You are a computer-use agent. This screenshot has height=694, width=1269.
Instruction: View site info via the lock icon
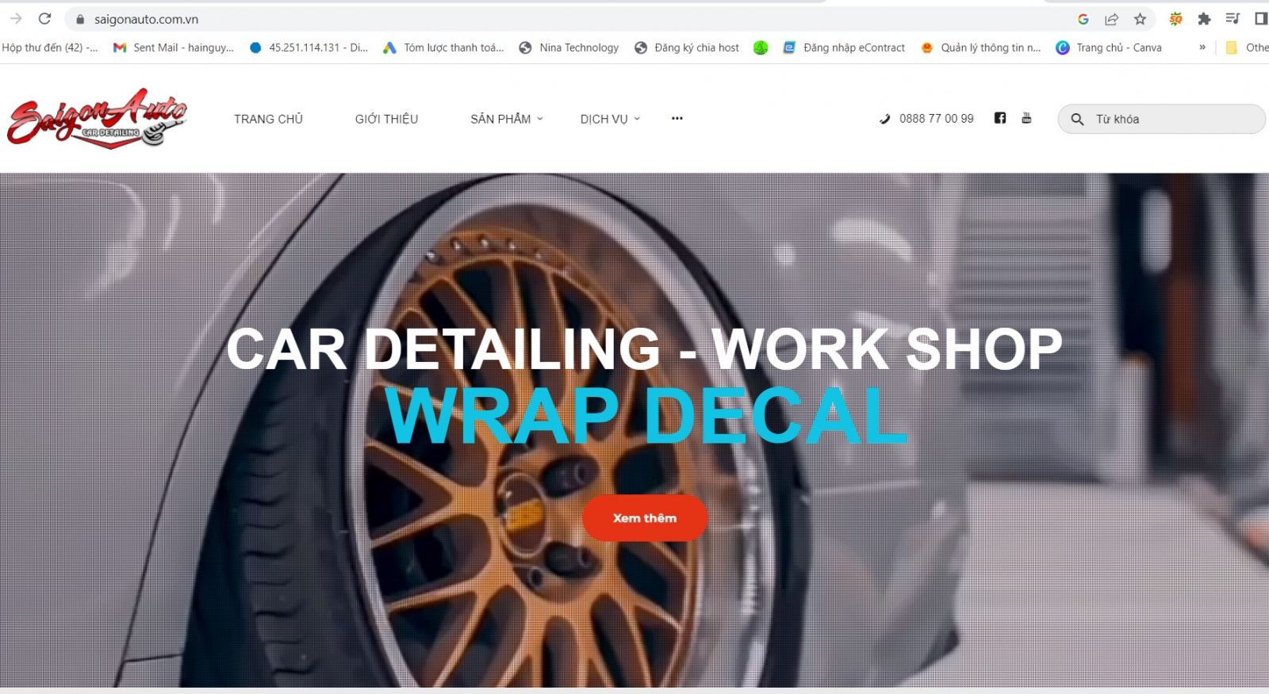(79, 19)
